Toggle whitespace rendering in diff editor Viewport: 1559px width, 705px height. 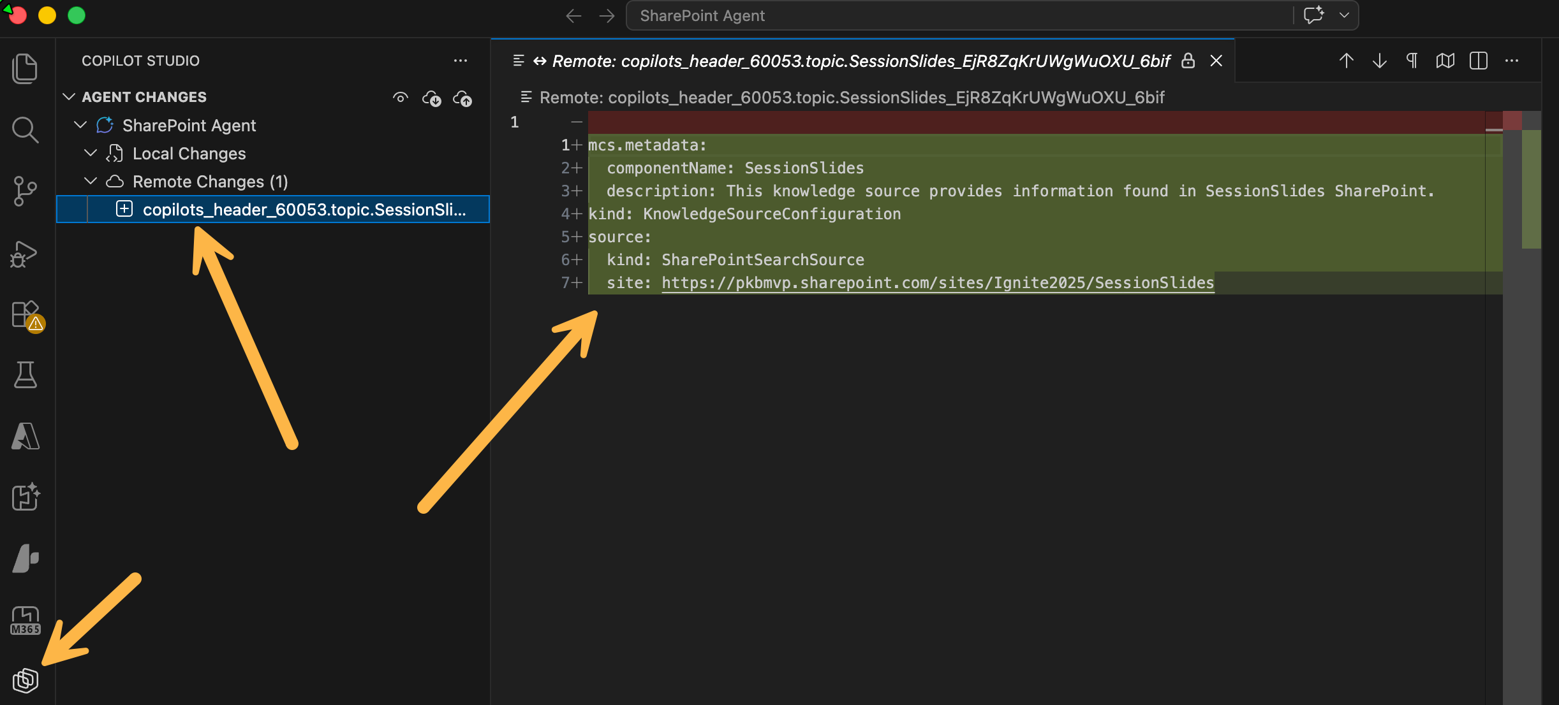point(1412,61)
